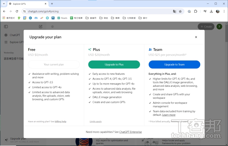Open the Chrome profile avatar
Viewport: 228px width, 146px height.
(218, 11)
